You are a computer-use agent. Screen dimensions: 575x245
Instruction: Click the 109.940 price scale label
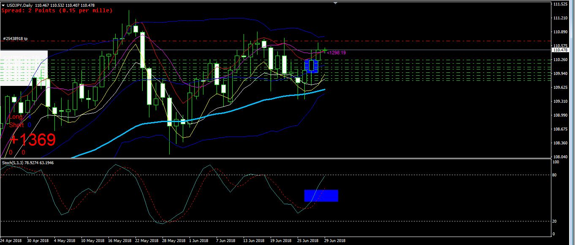pyautogui.click(x=560, y=74)
